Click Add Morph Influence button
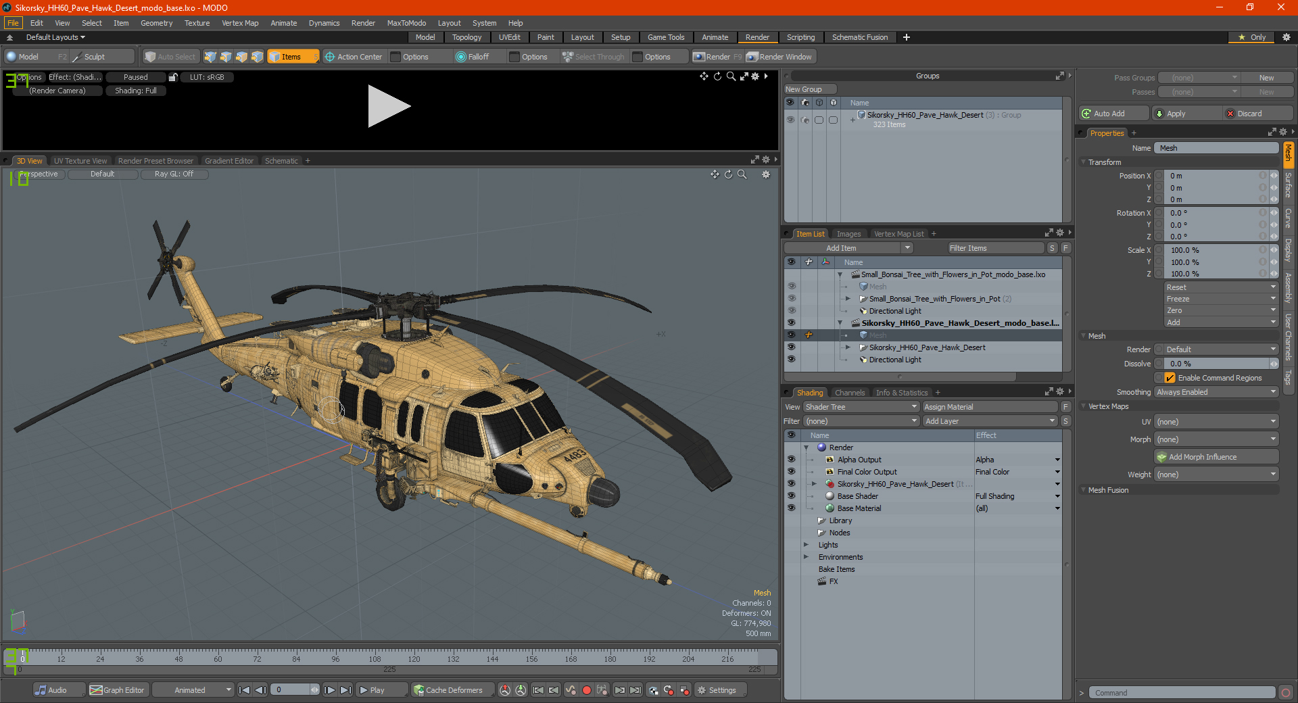The image size is (1298, 703). 1217,457
